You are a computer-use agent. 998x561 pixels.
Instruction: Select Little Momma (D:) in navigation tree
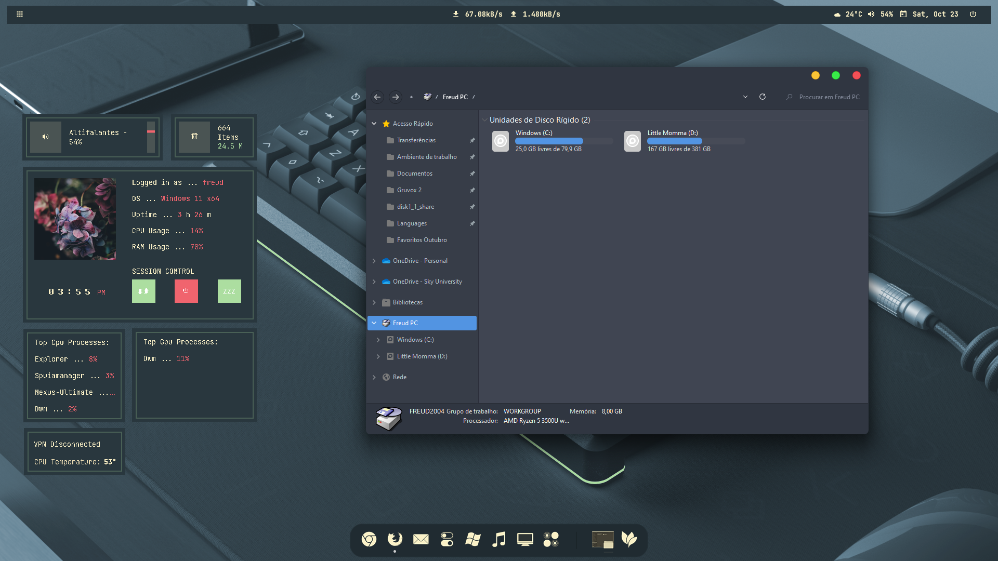(422, 356)
